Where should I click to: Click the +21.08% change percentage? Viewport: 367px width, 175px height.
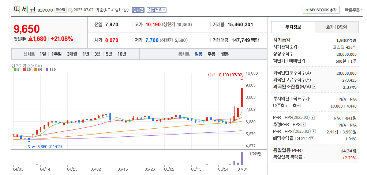[x=62, y=39]
